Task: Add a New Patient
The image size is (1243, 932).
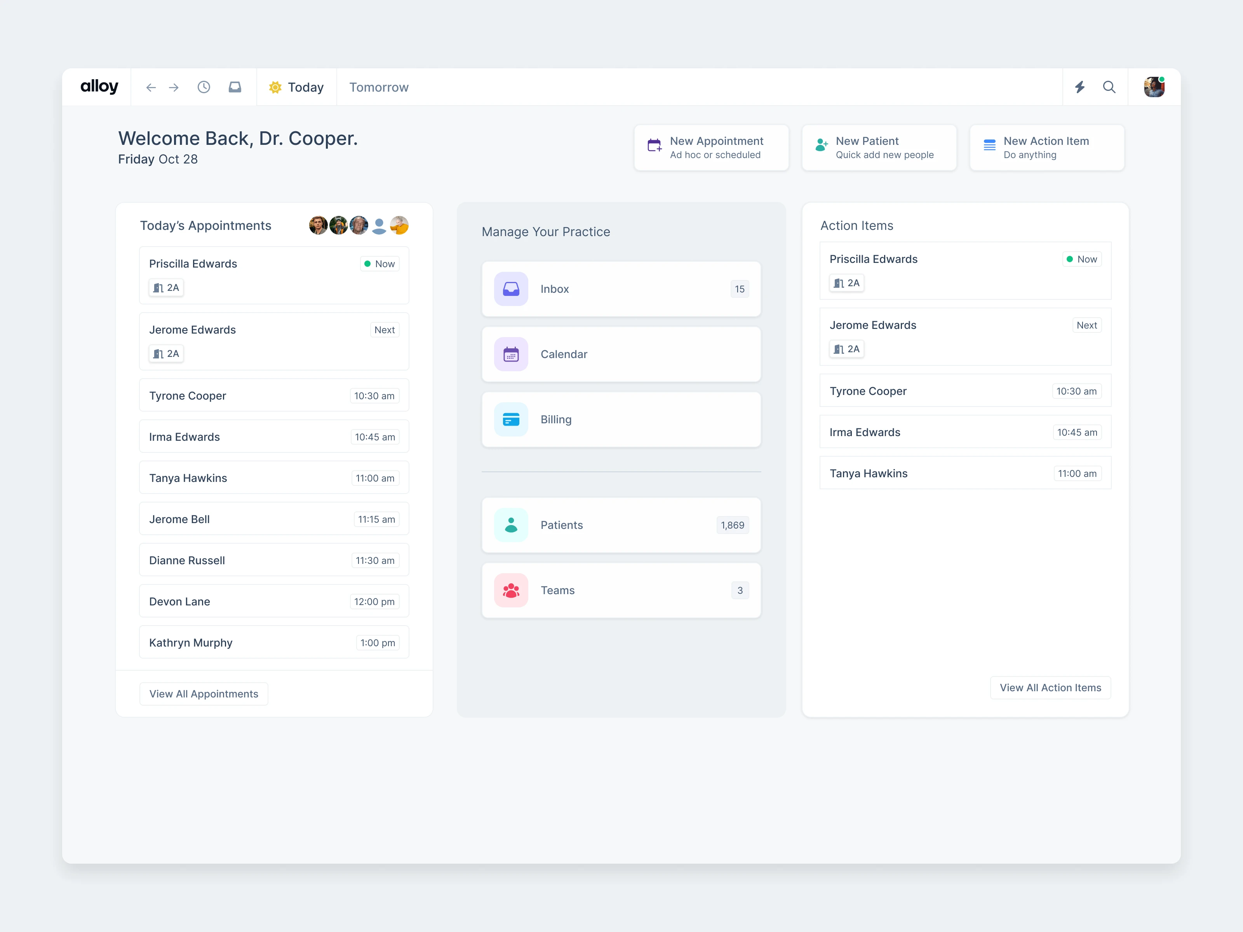Action: point(879,147)
